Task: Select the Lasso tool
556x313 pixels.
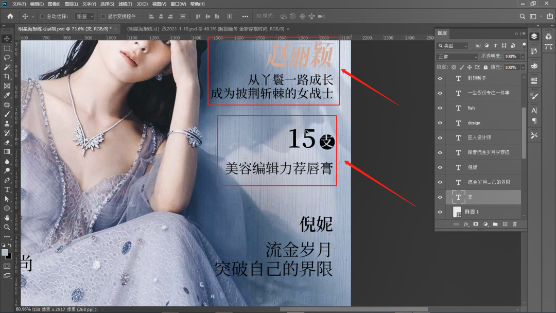Action: click(7, 58)
